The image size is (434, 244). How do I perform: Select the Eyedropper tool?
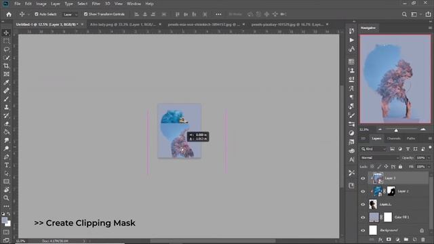point(6,83)
